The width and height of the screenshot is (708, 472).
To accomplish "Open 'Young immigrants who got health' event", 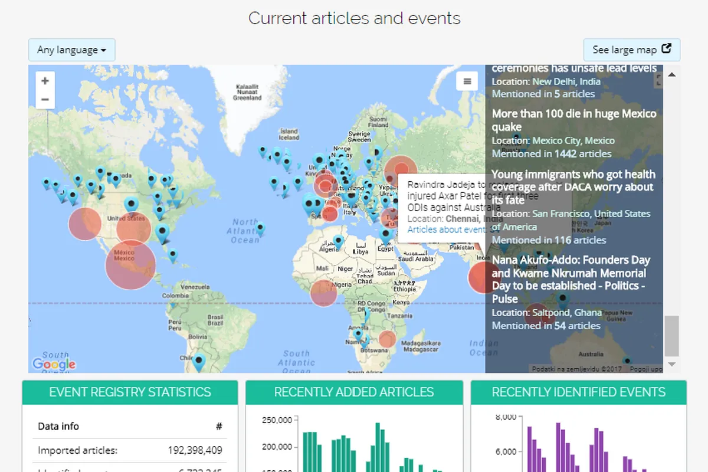I will [573, 187].
